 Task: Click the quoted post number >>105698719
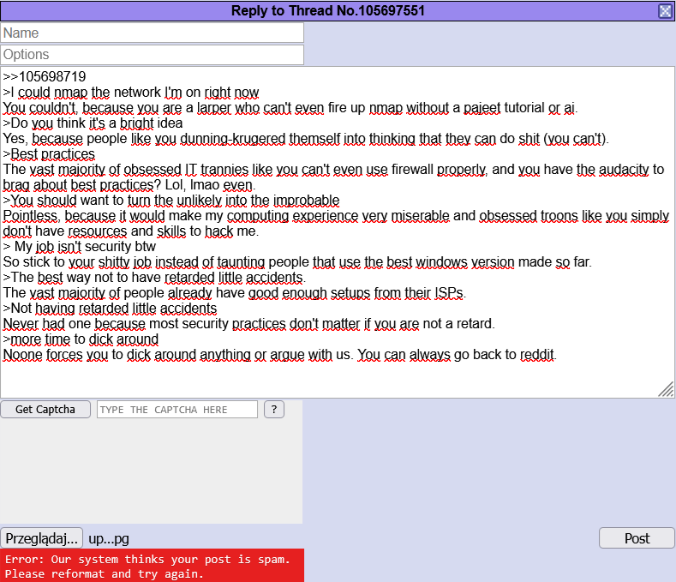coord(45,77)
